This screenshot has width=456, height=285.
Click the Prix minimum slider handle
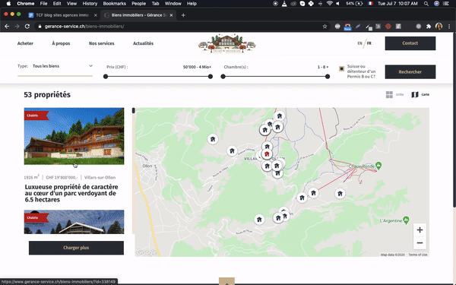[x=106, y=77]
